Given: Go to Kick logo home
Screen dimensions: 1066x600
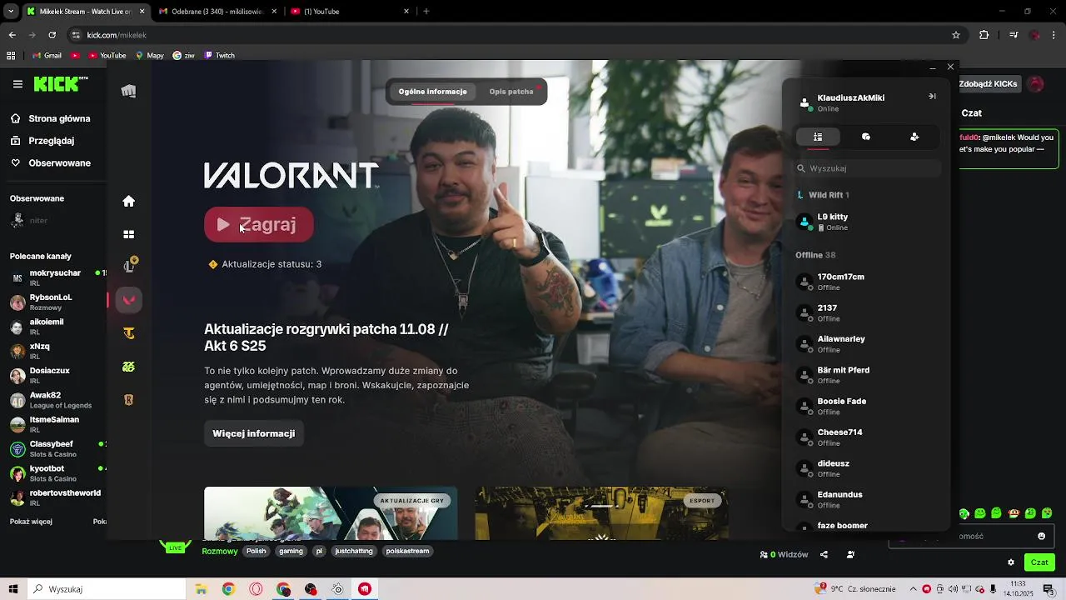Looking at the screenshot, I should coord(61,83).
